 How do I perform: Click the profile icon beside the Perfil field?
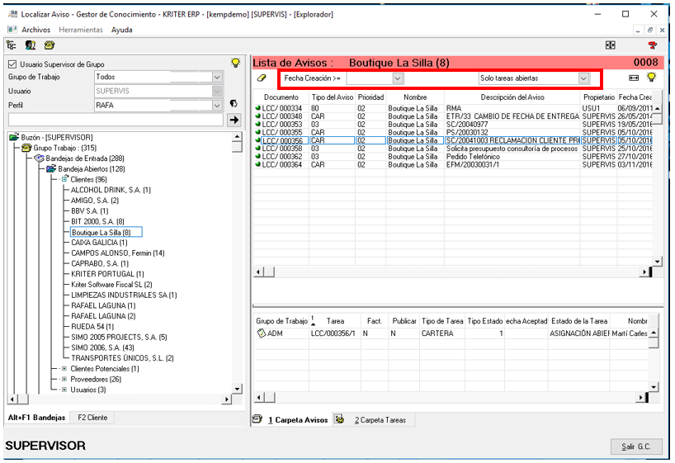[234, 104]
